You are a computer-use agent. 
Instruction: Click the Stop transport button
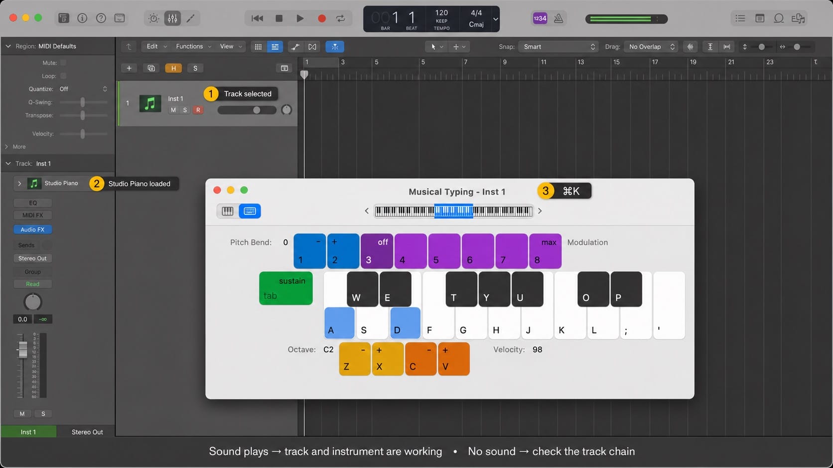click(x=279, y=18)
